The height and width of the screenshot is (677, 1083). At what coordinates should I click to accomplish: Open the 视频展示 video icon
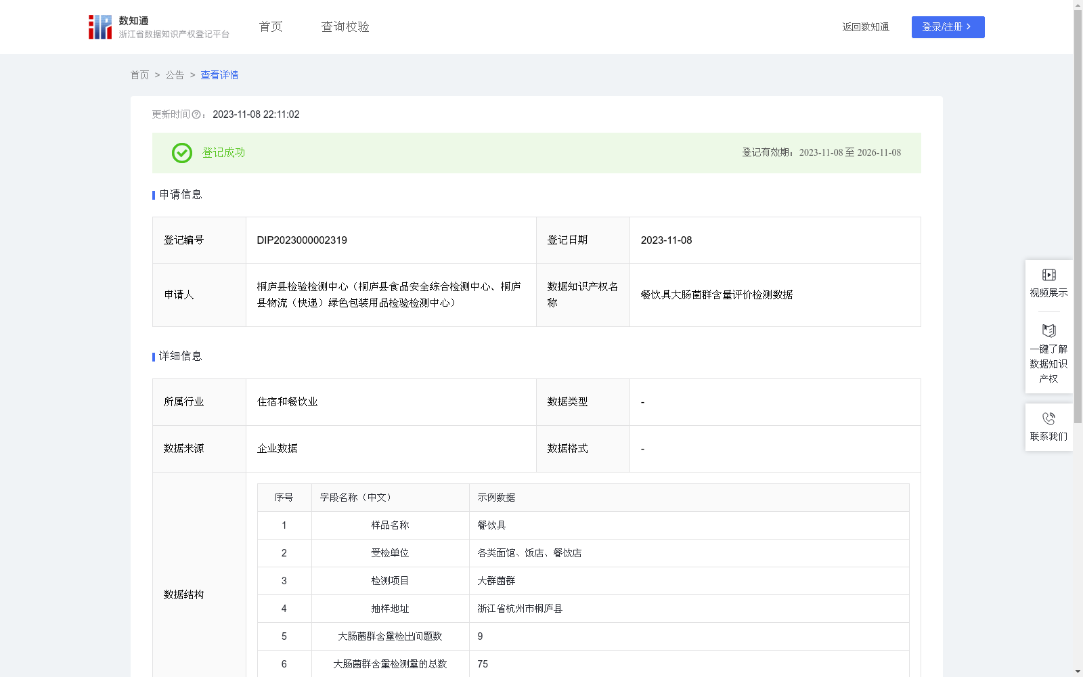point(1048,275)
